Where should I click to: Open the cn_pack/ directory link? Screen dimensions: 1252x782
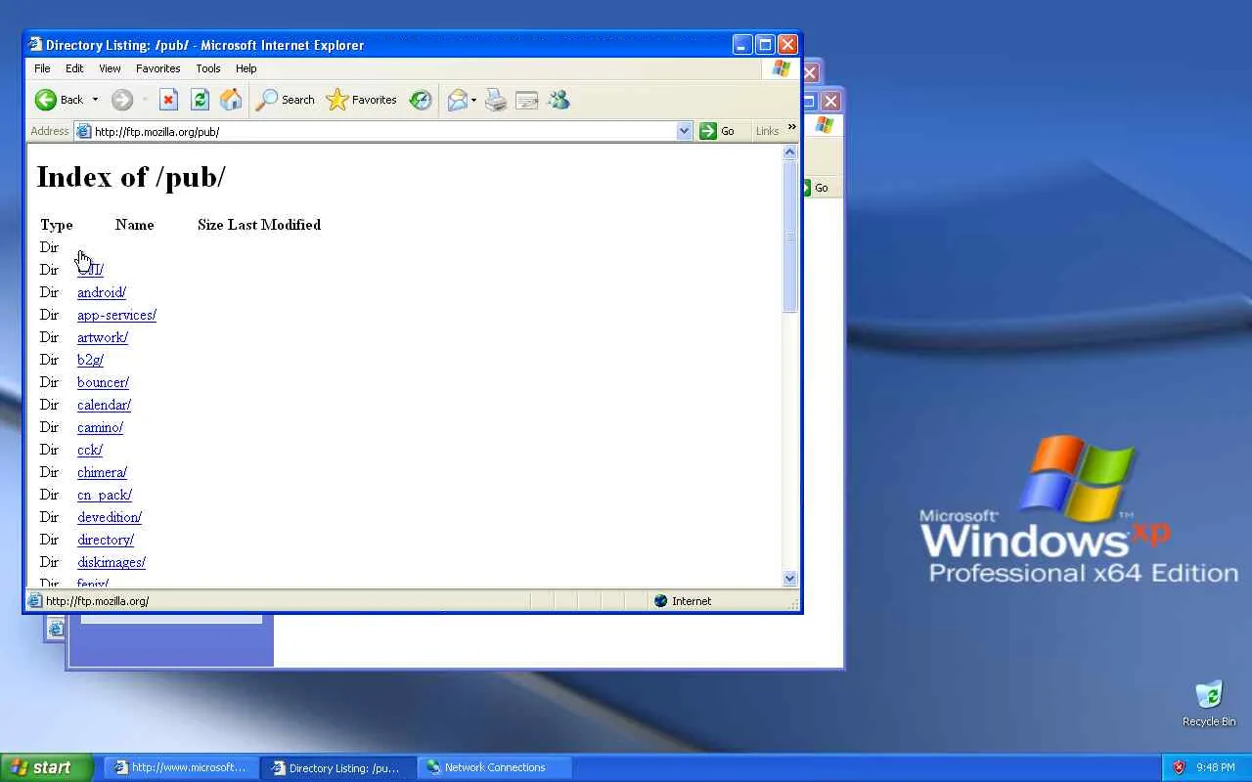[x=105, y=495]
